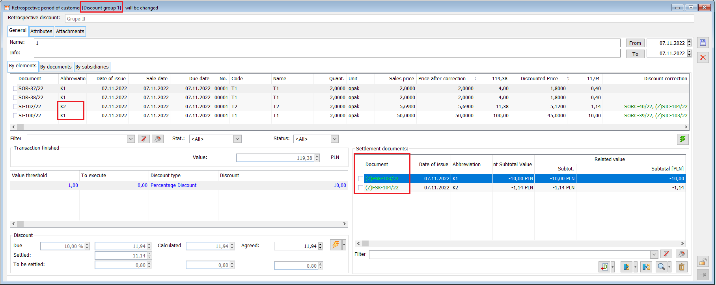Select the (Z)FSK-104/22 document row
Image resolution: width=716 pixels, height=285 pixels.
pyautogui.click(x=520, y=188)
